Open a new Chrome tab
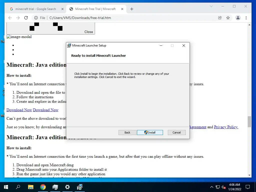The height and width of the screenshot is (192, 256). pyautogui.click(x=132, y=9)
